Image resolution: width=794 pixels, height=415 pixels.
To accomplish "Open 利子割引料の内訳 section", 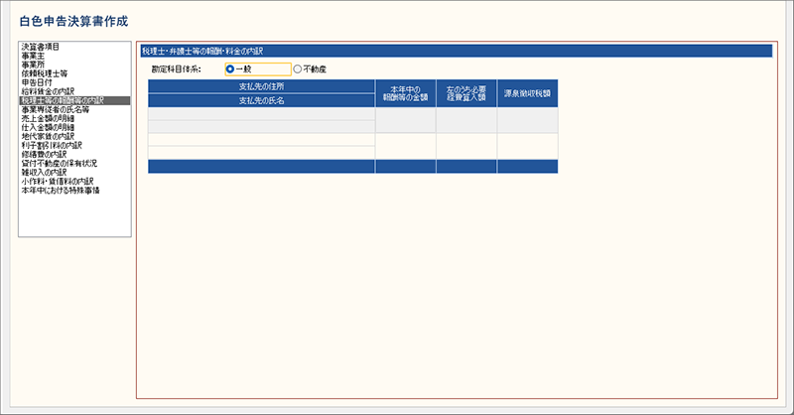I will (51, 145).
